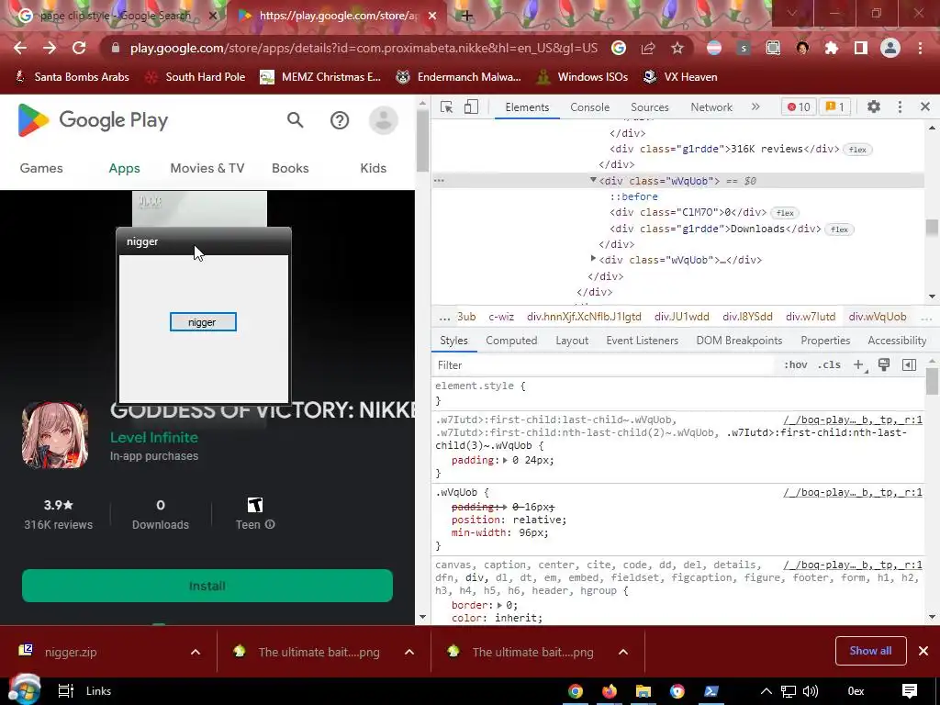The height and width of the screenshot is (705, 940).
Task: Click the red errors count badge
Action: tap(799, 106)
